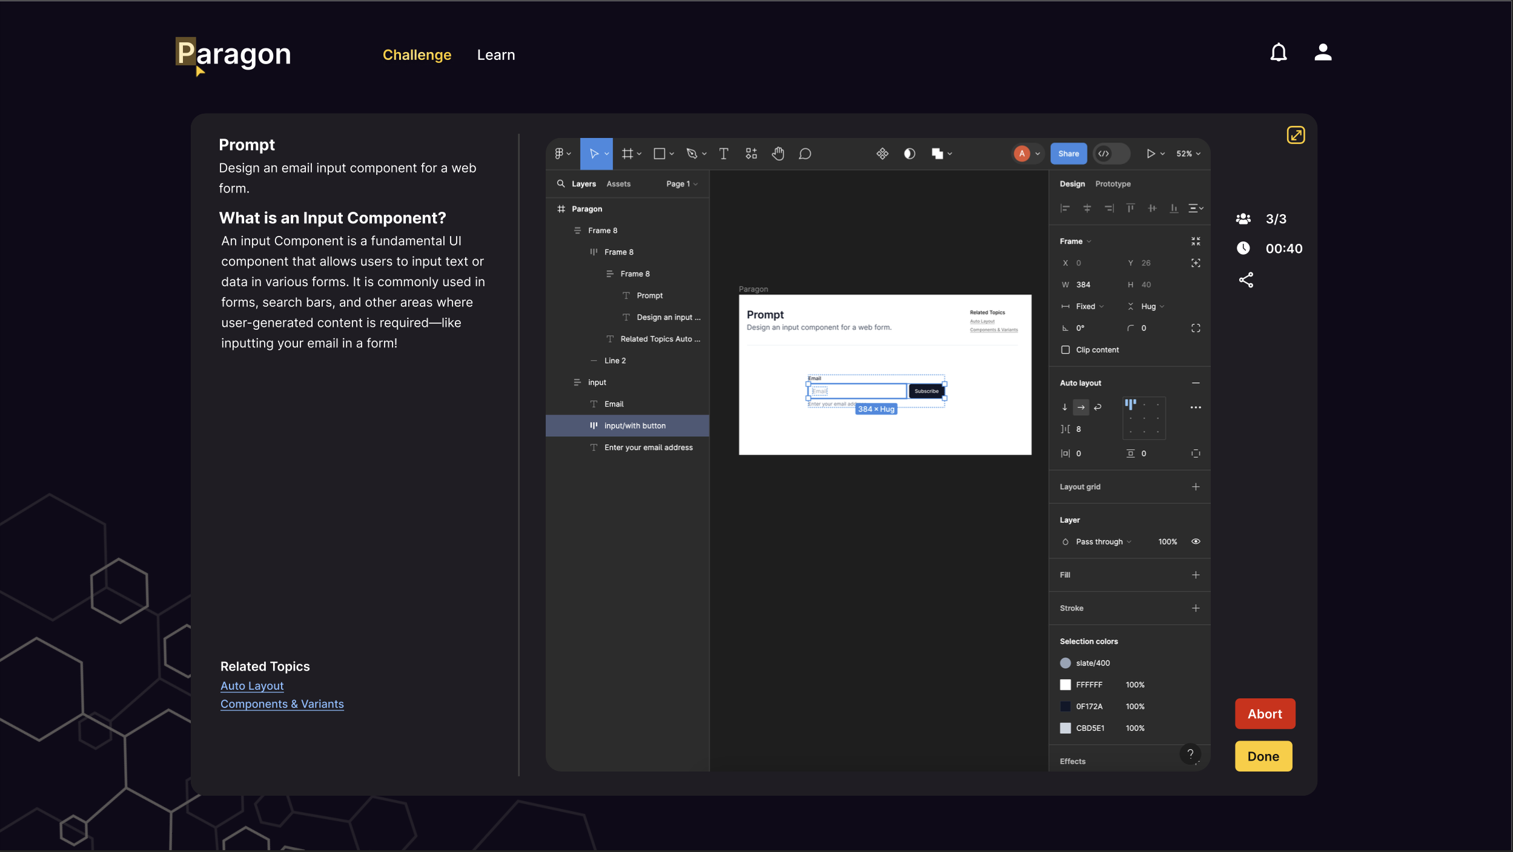Image resolution: width=1513 pixels, height=852 pixels.
Task: Click the 0F172A color swatch
Action: [x=1065, y=707]
